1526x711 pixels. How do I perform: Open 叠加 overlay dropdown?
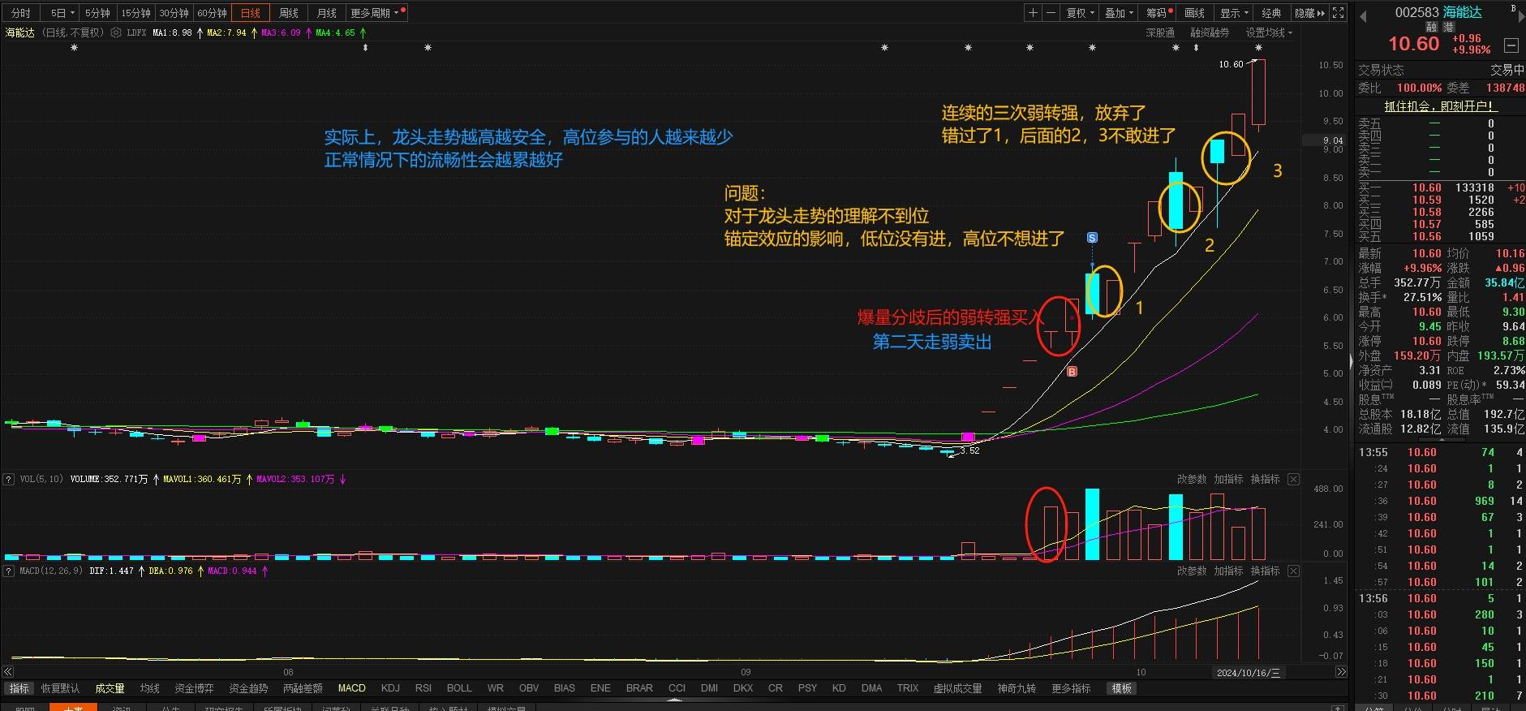click(x=1120, y=13)
